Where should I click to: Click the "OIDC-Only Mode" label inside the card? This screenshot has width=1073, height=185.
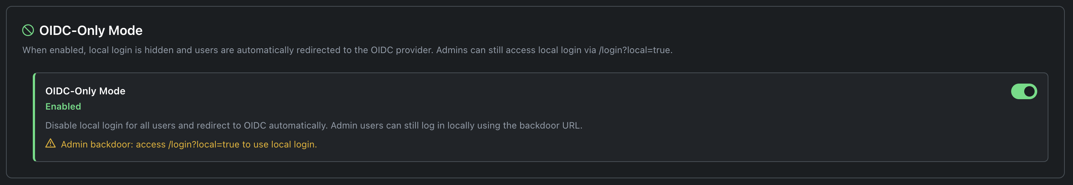click(x=85, y=91)
